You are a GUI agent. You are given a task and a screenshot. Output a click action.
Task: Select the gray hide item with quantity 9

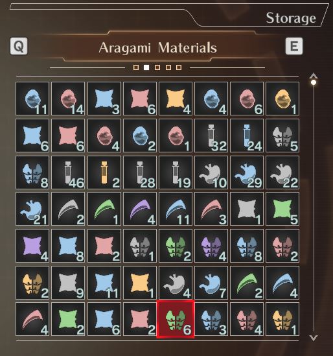click(x=68, y=283)
